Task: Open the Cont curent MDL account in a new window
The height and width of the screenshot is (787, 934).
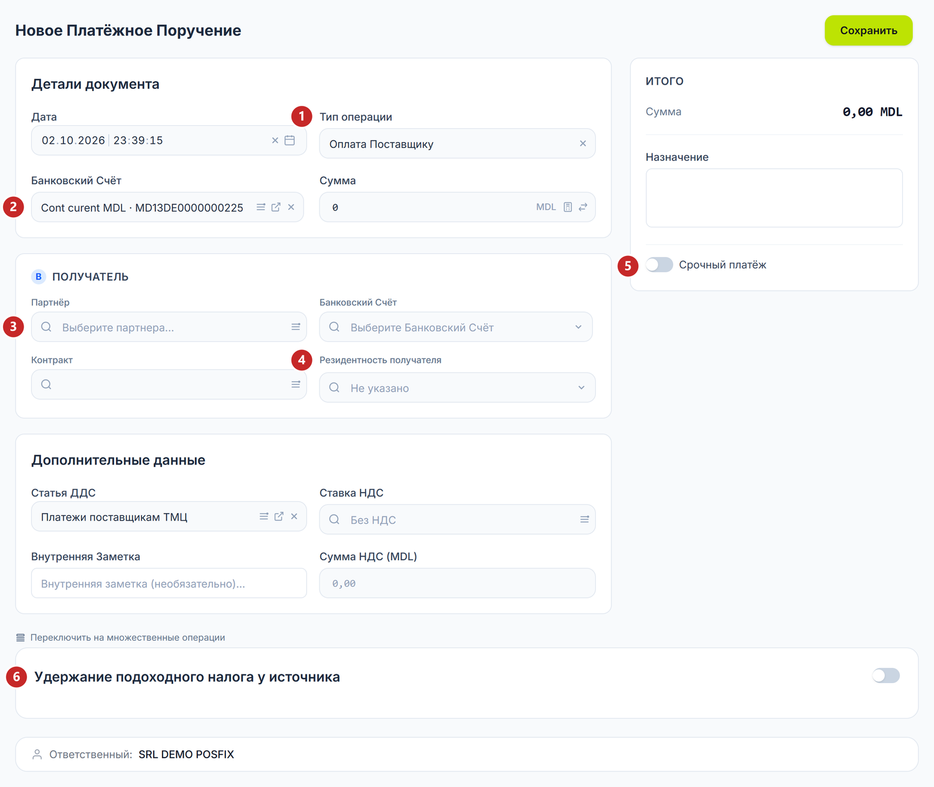Action: (276, 207)
